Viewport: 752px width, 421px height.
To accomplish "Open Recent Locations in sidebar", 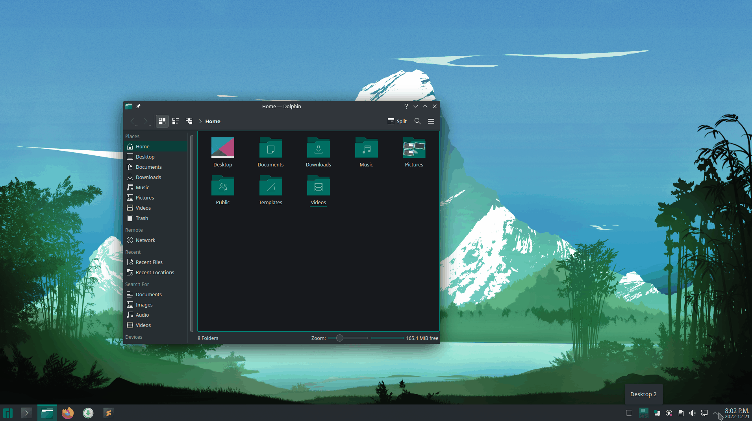I will coord(156,272).
